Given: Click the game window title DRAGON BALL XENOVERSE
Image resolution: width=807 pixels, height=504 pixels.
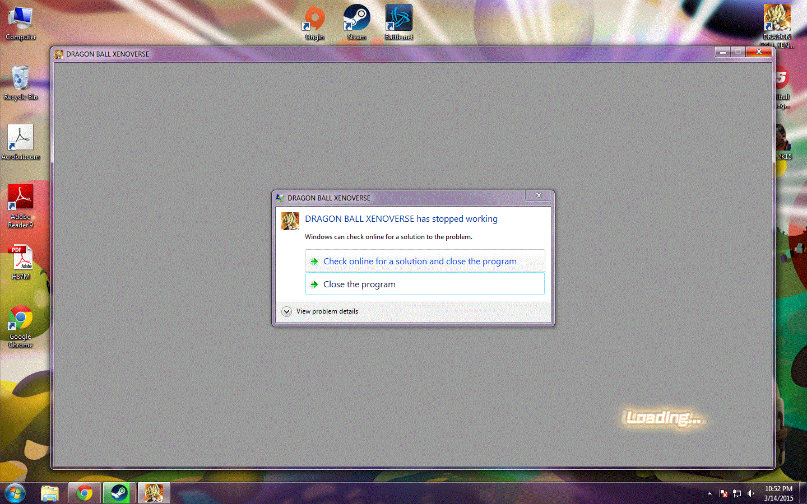Looking at the screenshot, I should (108, 54).
